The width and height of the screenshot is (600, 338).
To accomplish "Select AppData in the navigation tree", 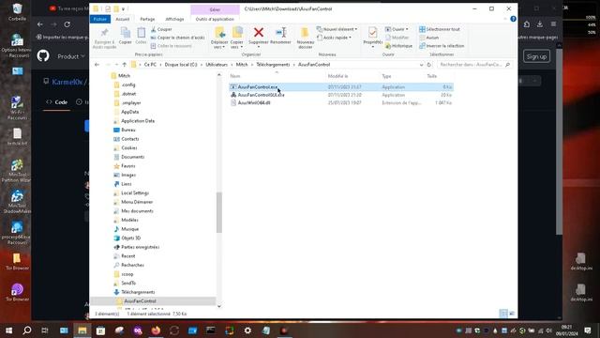I will [x=129, y=112].
